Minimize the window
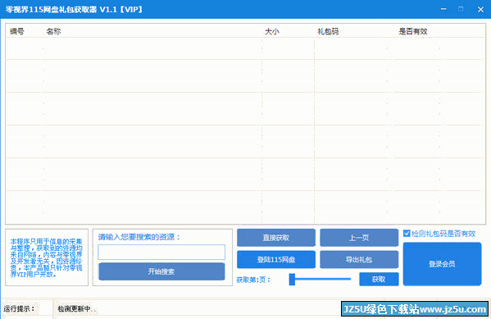The image size is (491, 319). pyautogui.click(x=443, y=9)
